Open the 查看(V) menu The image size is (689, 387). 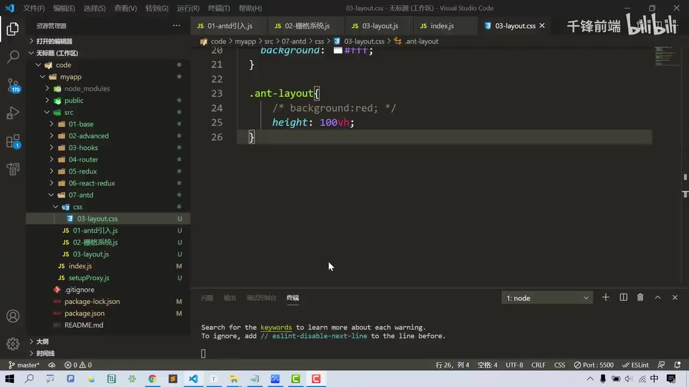tap(125, 8)
